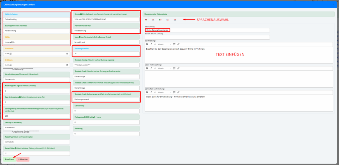Open the Gültig für System dropdown
This screenshot has width=339, height=165.
(36, 20)
